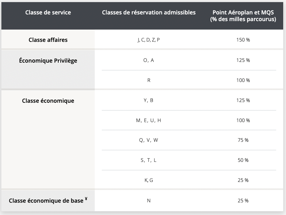Click the "Point Aéroplan et MQS" column header
Screen dimensions: 286x215
(x=243, y=16)
